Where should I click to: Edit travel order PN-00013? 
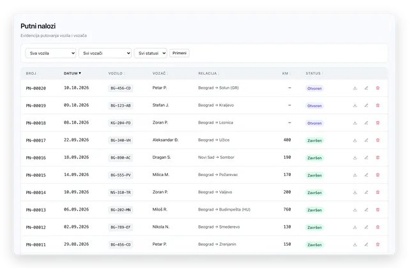coord(366,210)
